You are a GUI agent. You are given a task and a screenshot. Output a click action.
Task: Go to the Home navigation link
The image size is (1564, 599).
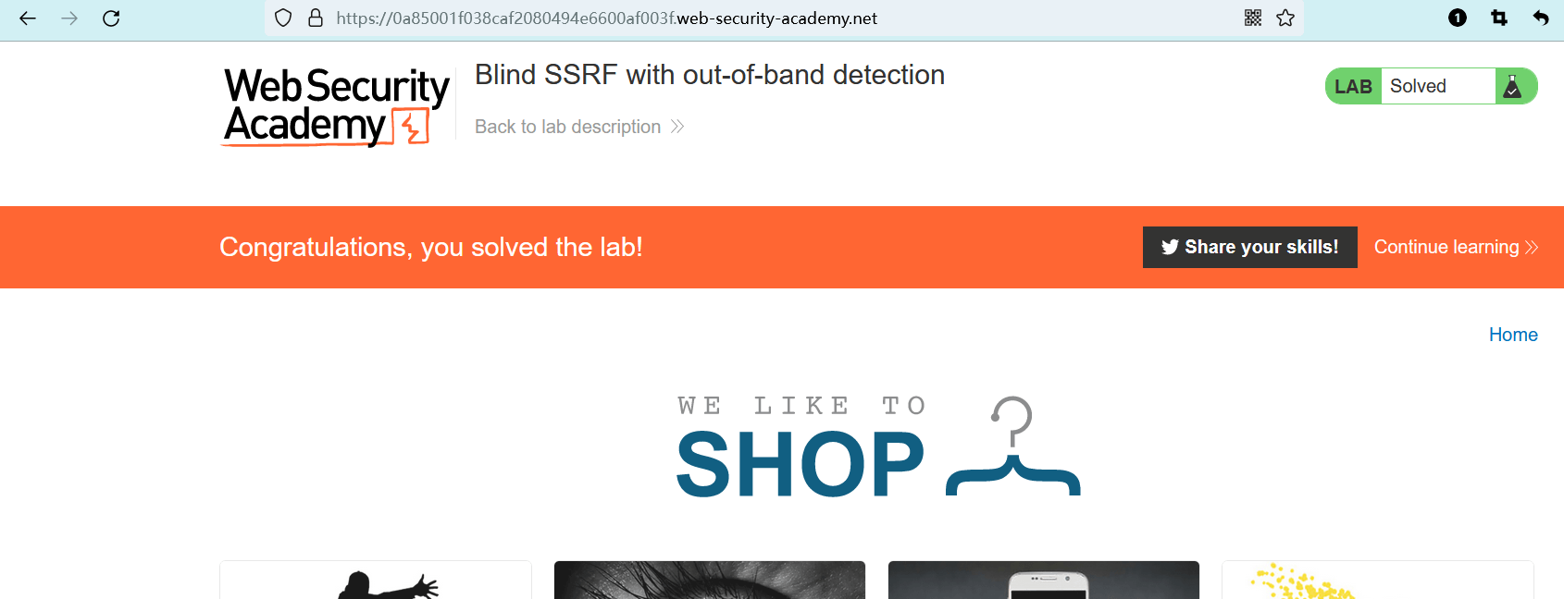point(1513,336)
